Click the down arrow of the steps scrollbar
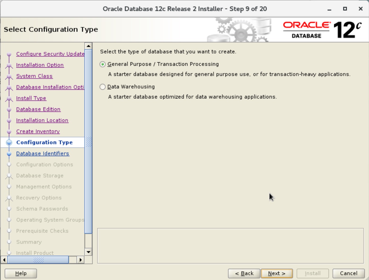Viewport: 369px width, 280px height. [88, 252]
